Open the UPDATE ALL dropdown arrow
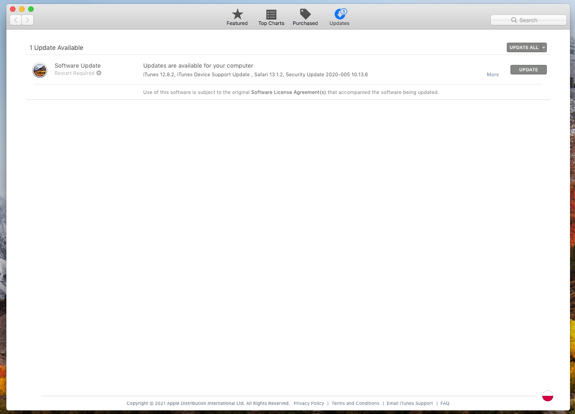This screenshot has width=575, height=414. click(544, 48)
